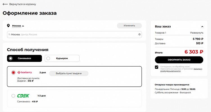This screenshot has height=112, width=211.
Task: Click the 'Вернуться в корзину' link
Action: tap(22, 4)
